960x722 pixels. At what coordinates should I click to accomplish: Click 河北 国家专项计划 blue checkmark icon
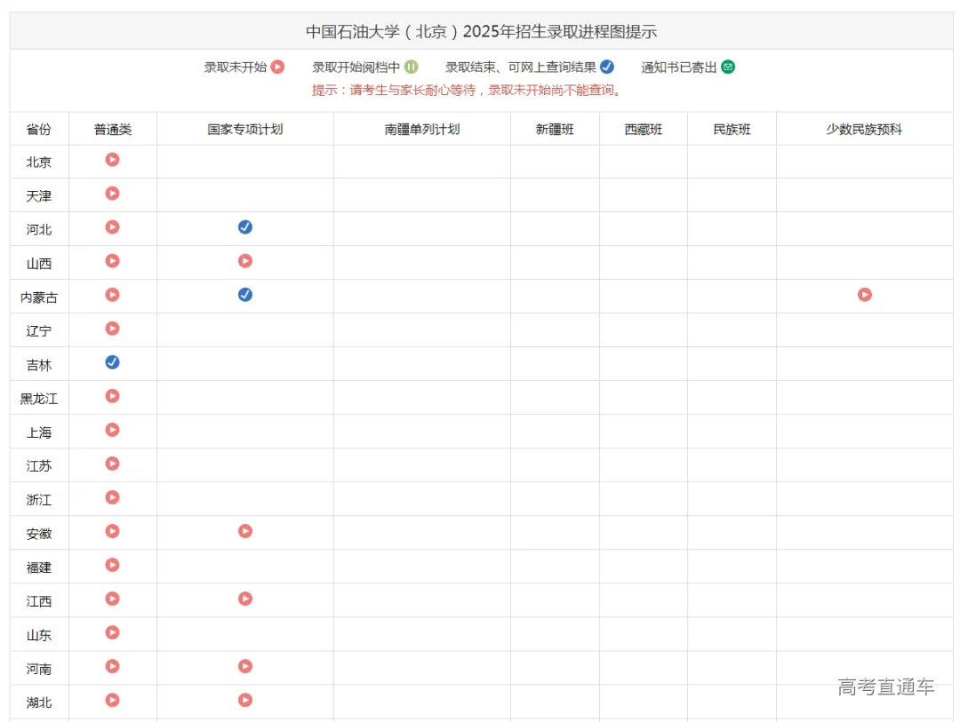(245, 227)
